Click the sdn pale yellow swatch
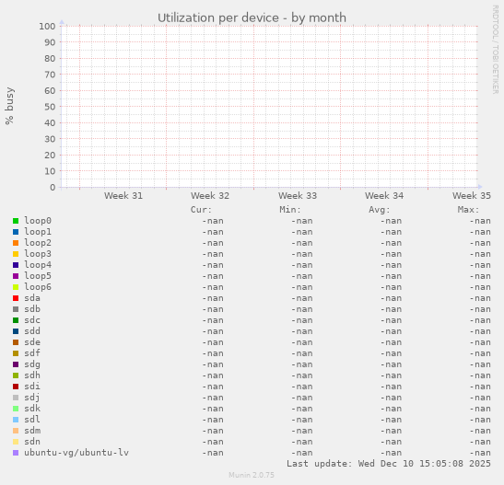 [16, 442]
